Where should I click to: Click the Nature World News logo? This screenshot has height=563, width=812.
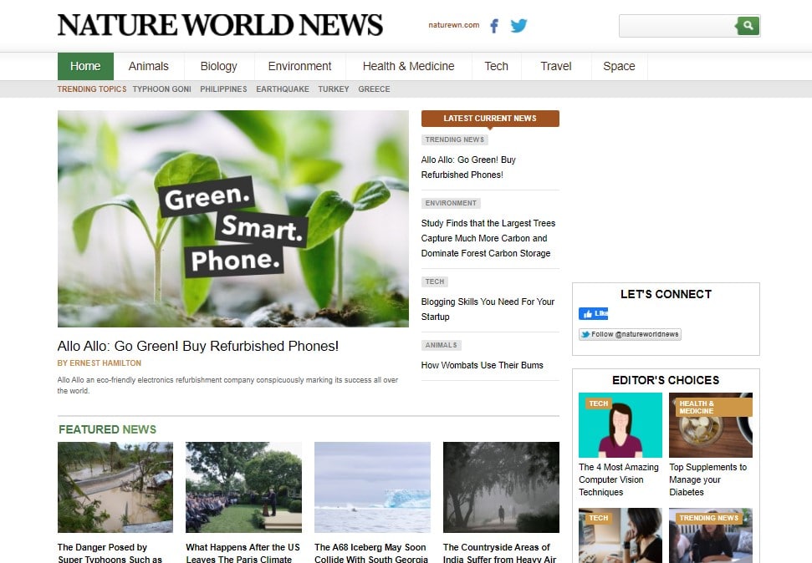(220, 25)
